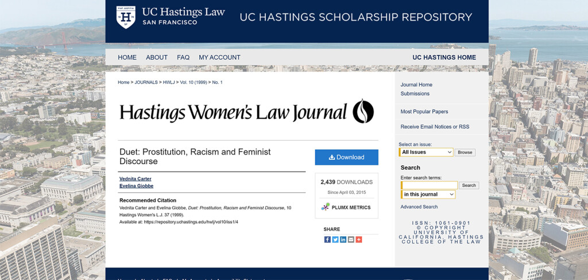
Task: Open the FAQ menu item
Action: 183,57
